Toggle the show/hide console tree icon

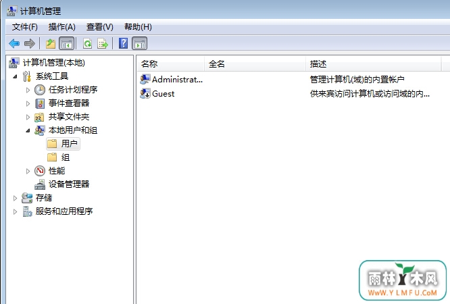point(67,44)
